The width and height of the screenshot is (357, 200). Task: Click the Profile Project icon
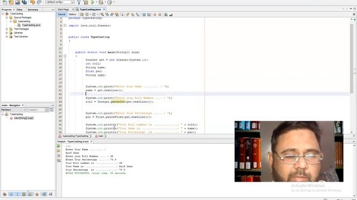[109, 2]
